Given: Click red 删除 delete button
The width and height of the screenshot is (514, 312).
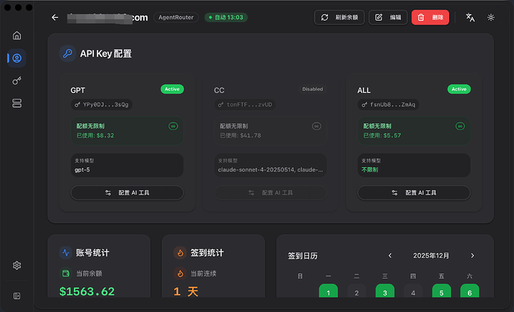Looking at the screenshot, I should click(431, 17).
